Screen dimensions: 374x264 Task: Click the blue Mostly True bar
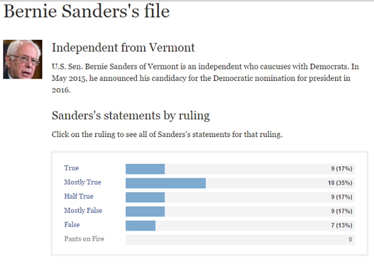[x=166, y=183]
